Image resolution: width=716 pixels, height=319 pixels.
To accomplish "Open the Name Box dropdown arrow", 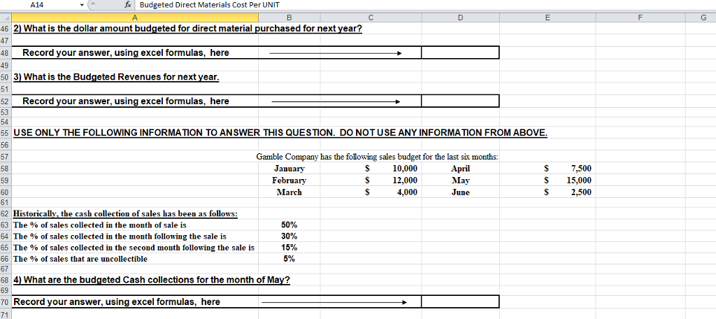I will pos(81,5).
